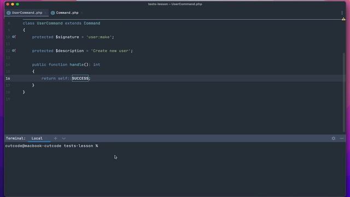Click the SUCCESS constant in the code
The height and width of the screenshot is (197, 350).
pos(80,78)
